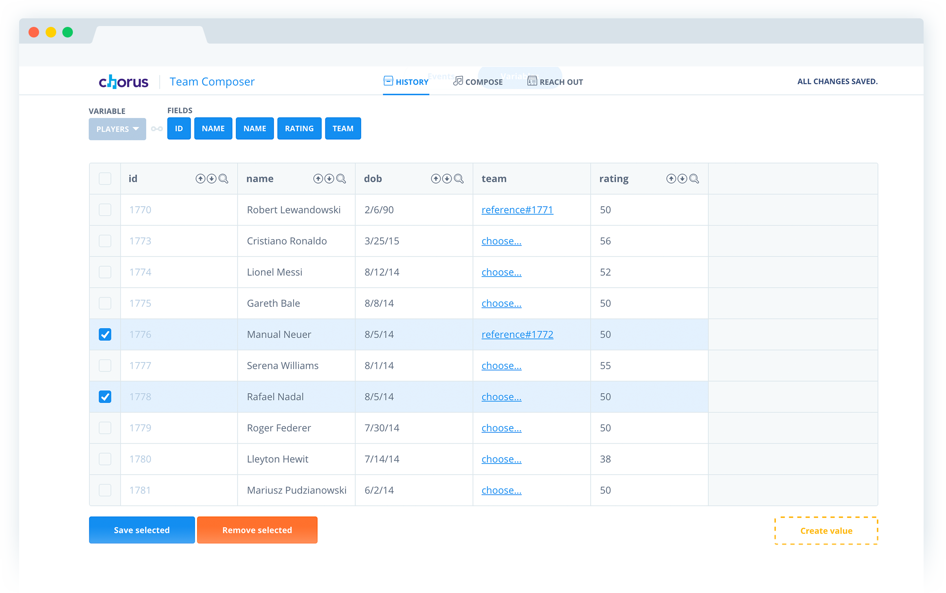
Task: Open the reference#1771 team link
Action: 517,210
